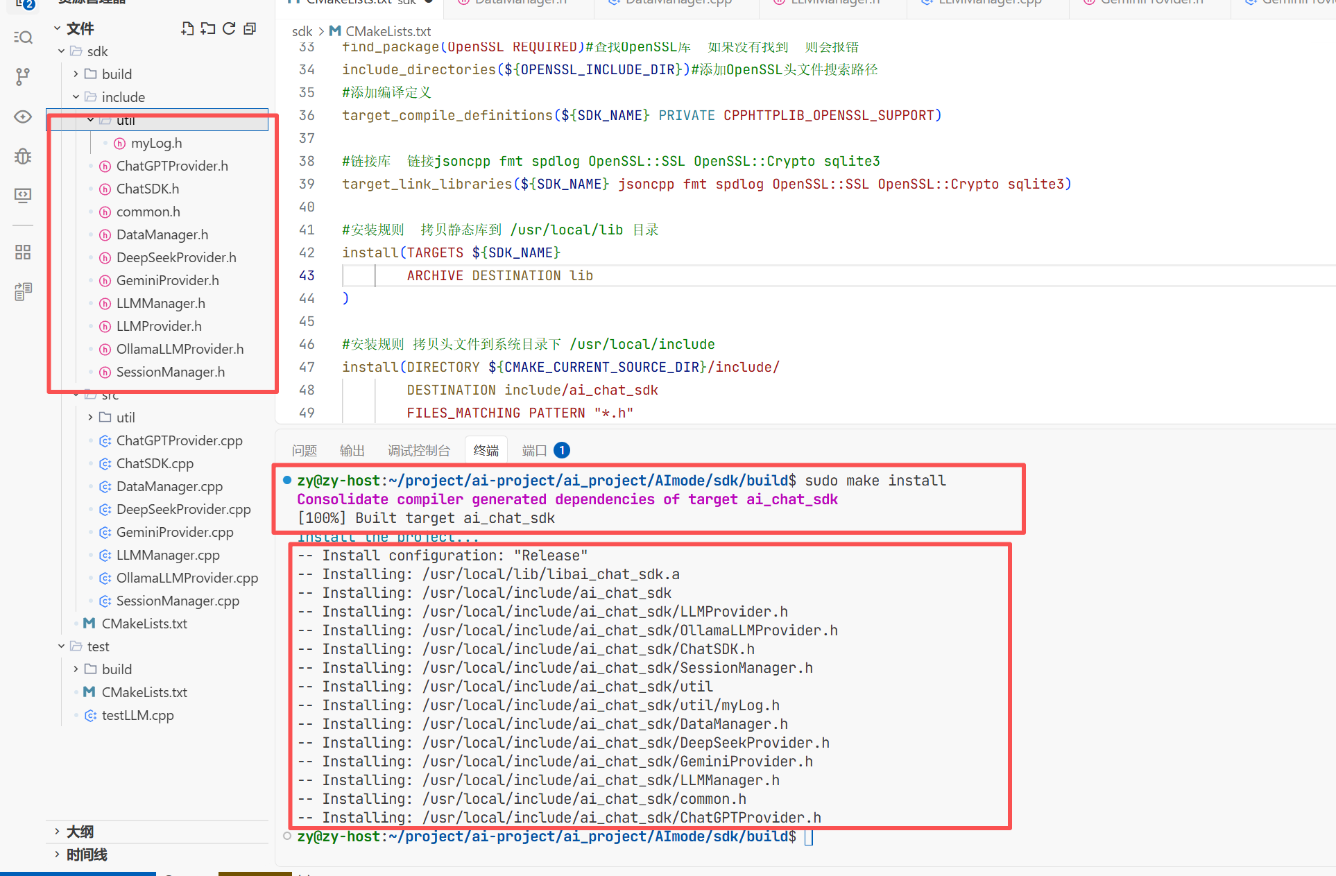This screenshot has height=876, width=1336.
Task: Open the Search view in the activity bar
Action: (23, 37)
